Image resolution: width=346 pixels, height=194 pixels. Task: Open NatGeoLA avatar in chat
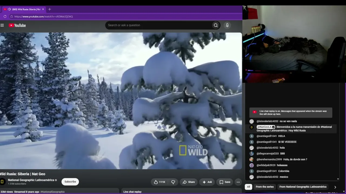coord(252,127)
